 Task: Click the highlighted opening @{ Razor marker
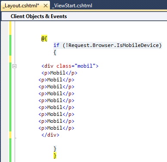coord(44,38)
